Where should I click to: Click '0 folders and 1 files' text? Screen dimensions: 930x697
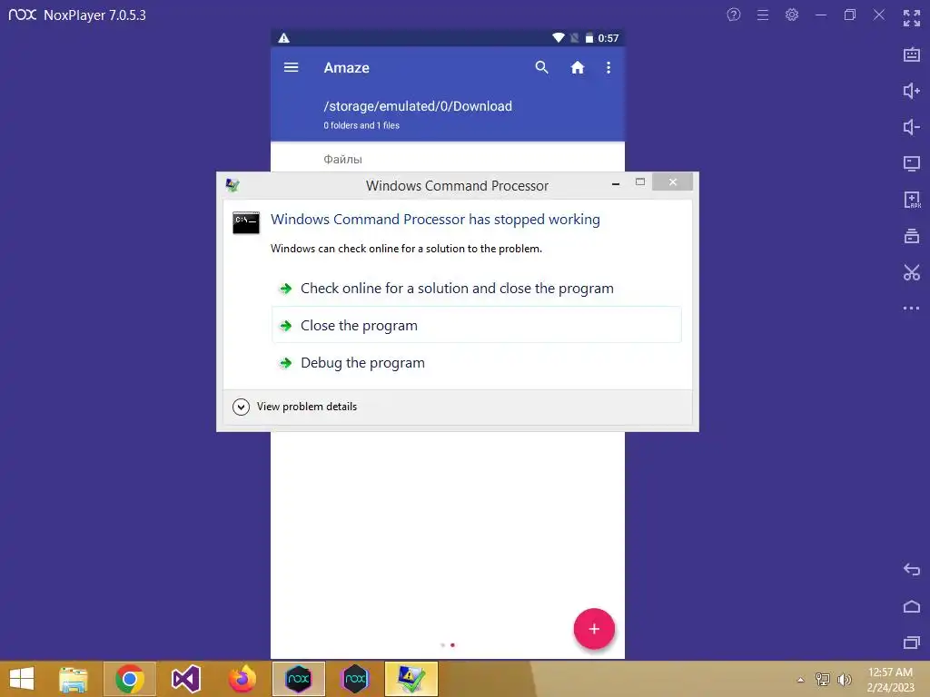(361, 125)
